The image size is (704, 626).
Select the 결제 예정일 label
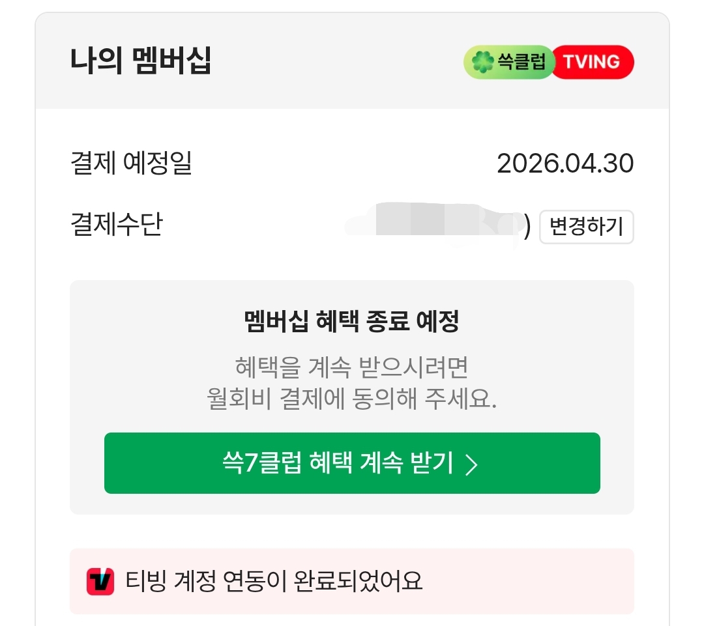point(131,163)
